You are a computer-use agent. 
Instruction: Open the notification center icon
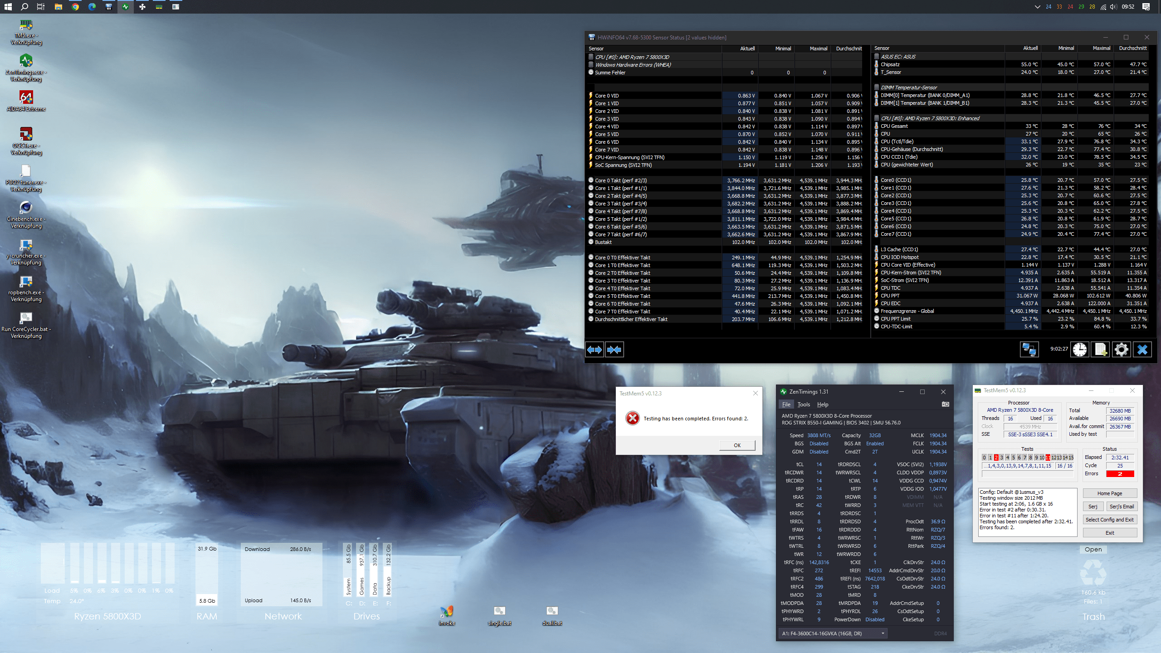coord(1146,7)
